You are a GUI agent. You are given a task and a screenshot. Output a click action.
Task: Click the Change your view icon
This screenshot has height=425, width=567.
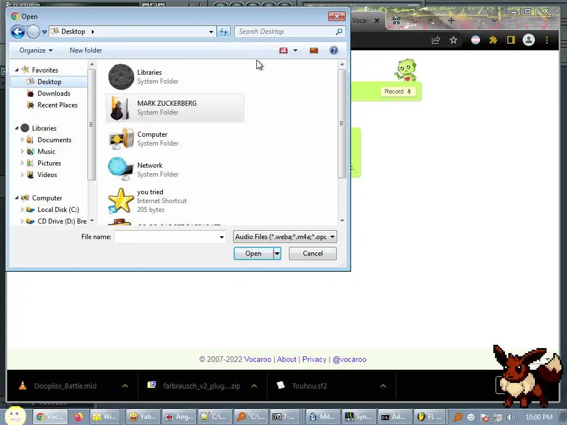point(283,50)
